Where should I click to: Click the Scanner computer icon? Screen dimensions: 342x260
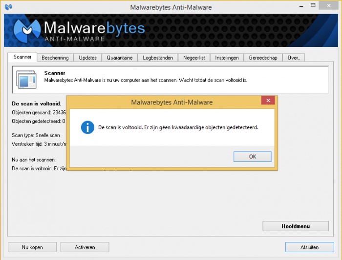[26, 80]
